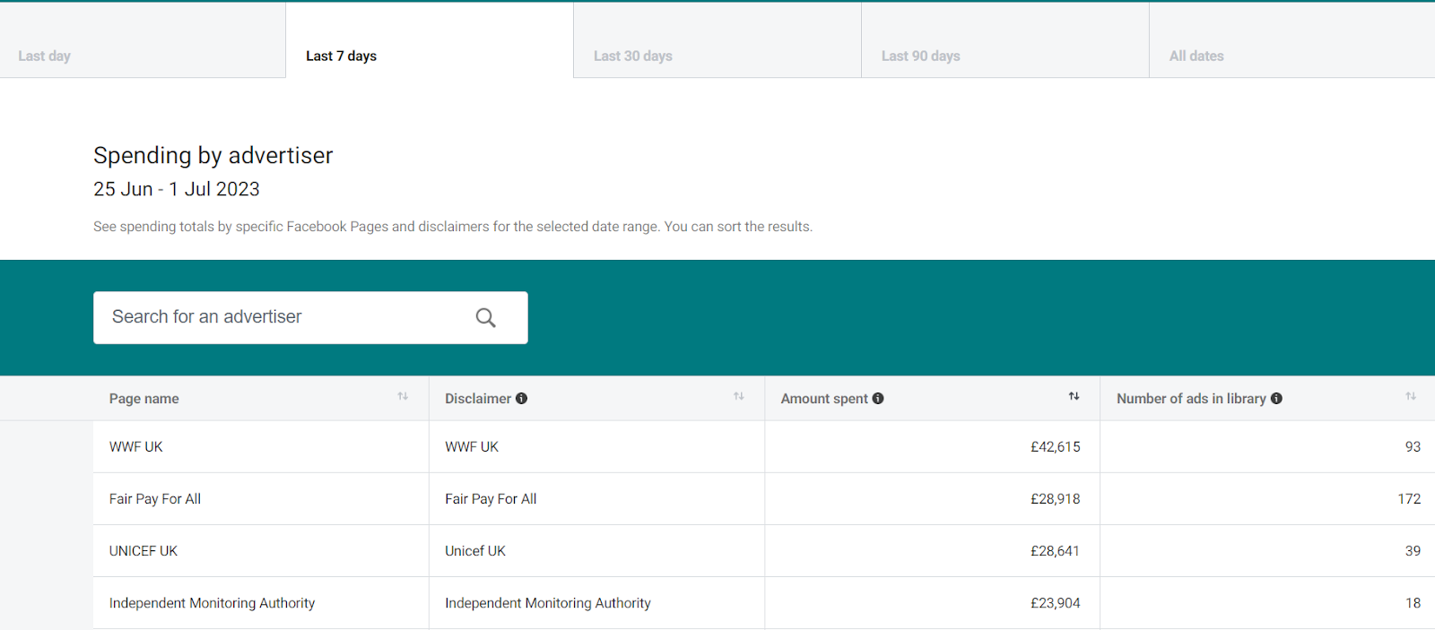Sort by Amount spent arrows icon

1074,396
